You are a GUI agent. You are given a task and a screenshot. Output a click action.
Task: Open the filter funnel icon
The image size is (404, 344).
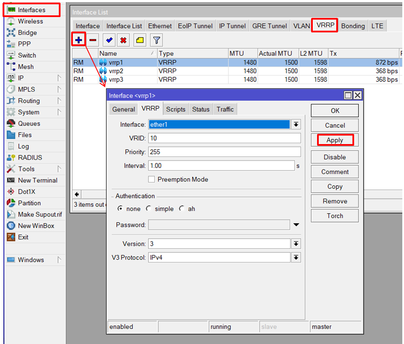click(x=157, y=40)
